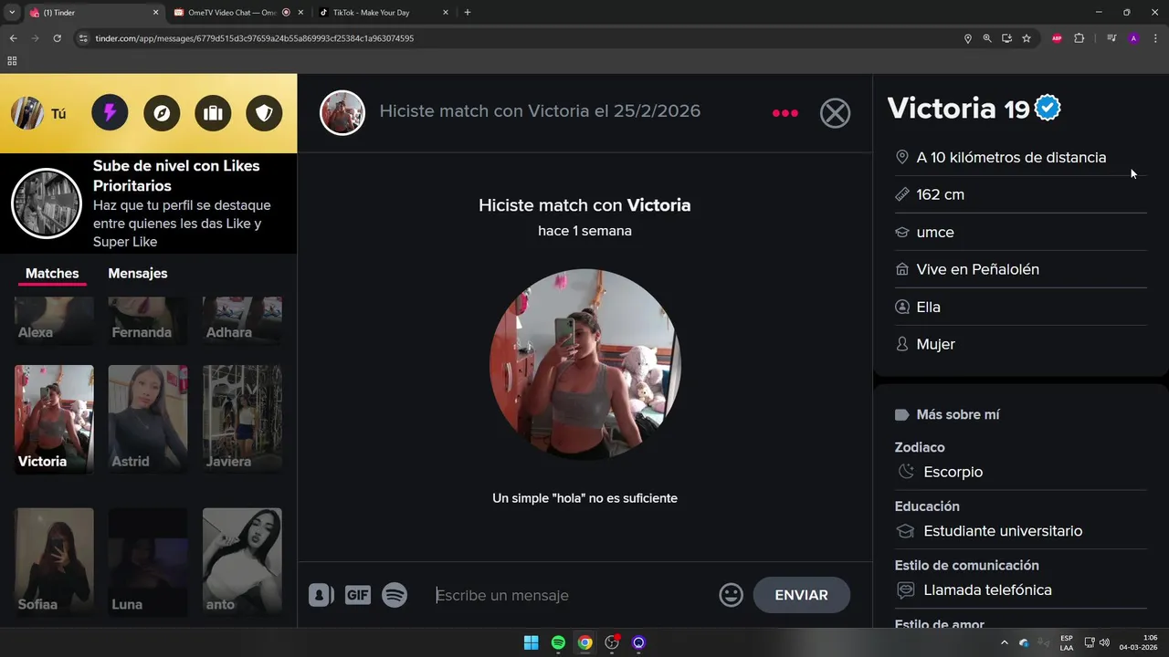Open Spotify from the taskbar
Screen dimensions: 1169x657
[558, 642]
